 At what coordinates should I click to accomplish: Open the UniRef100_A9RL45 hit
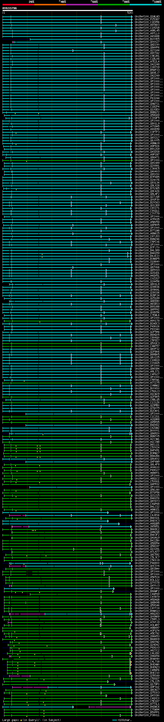147,30
